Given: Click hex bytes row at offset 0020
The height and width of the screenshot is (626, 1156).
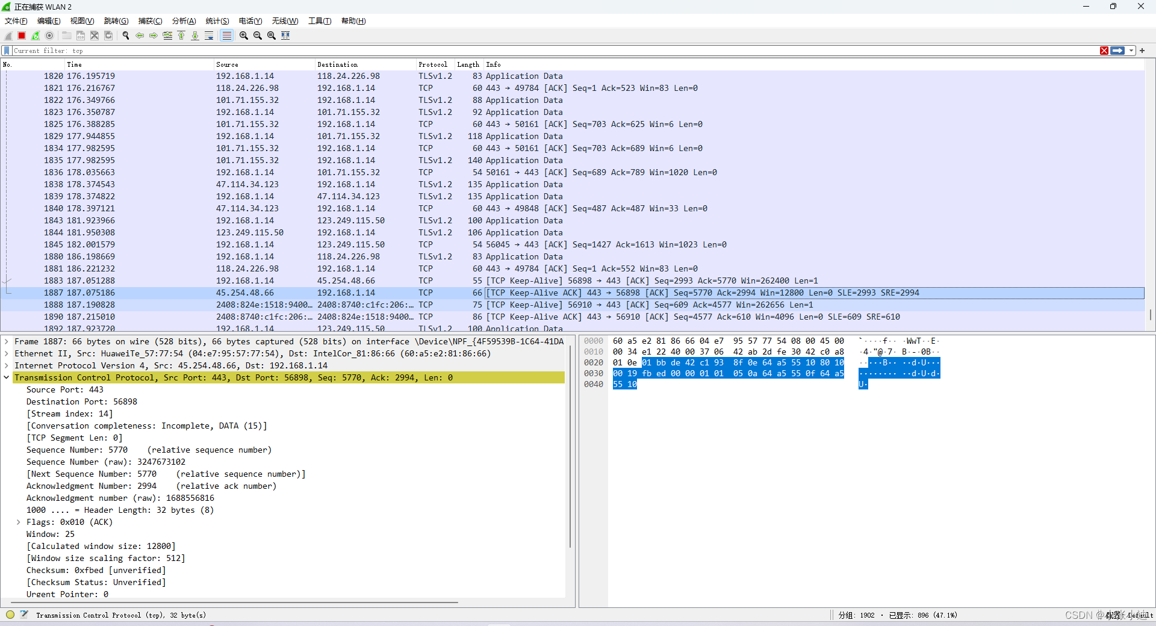Looking at the screenshot, I should (729, 363).
